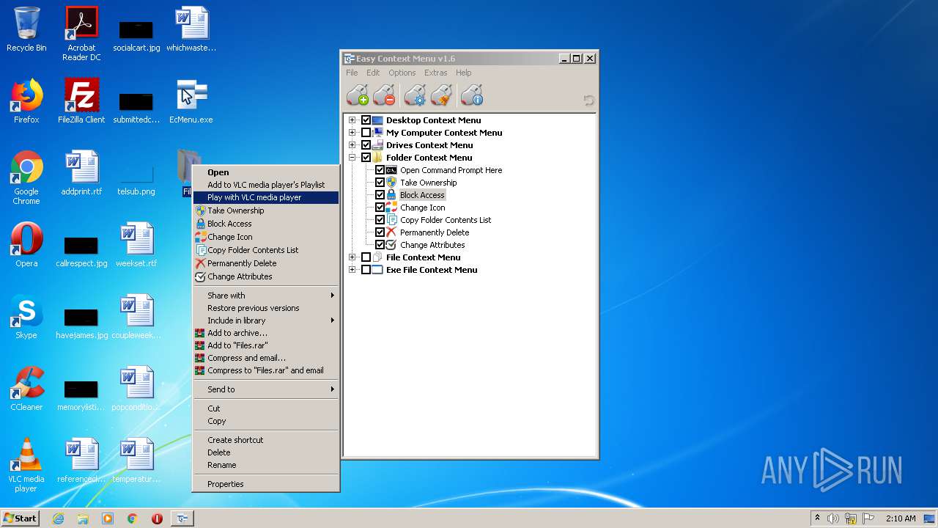The height and width of the screenshot is (528, 938).
Task: Show hidden tray icons arrow
Action: (x=817, y=518)
